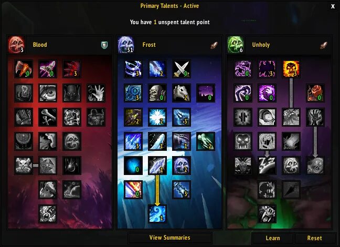Click the green skeletal arm Frost talent
The image size is (340, 247).
click(x=205, y=141)
